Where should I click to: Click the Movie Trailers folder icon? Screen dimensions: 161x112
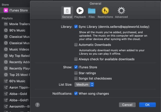point(6,24)
